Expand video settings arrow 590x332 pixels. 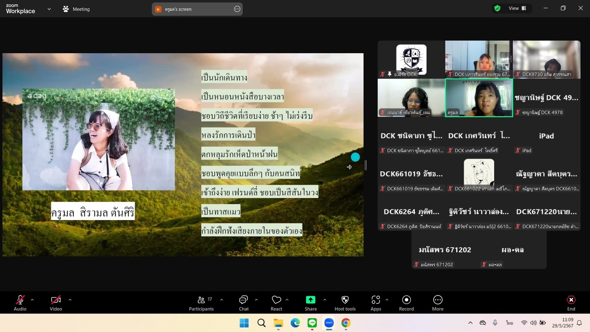pos(70,300)
